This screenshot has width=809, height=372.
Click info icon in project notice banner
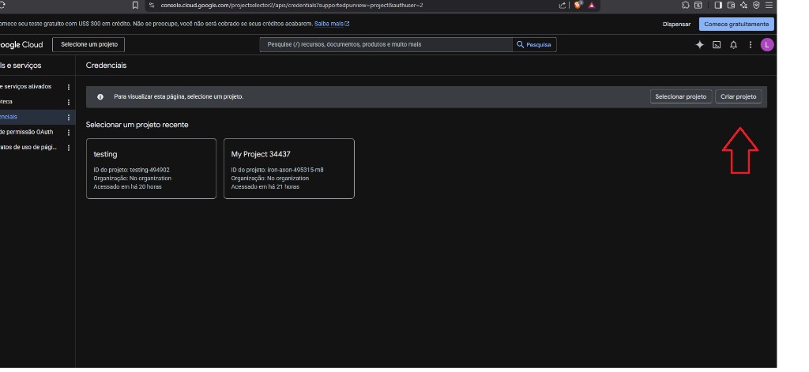pos(100,96)
